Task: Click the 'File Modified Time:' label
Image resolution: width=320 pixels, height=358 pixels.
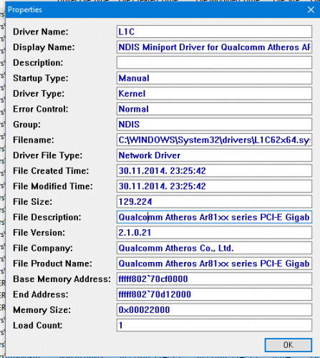Action: (x=53, y=186)
